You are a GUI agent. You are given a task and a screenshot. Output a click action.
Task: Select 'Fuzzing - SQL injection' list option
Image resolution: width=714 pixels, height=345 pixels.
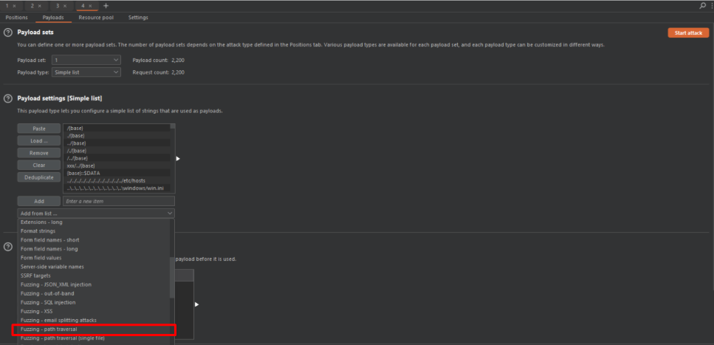tap(49, 302)
